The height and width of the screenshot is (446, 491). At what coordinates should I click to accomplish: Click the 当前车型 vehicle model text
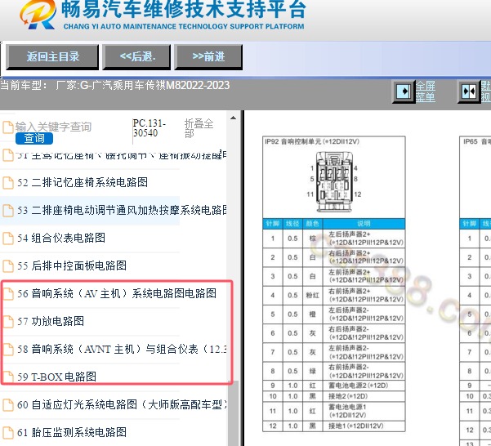pos(115,85)
